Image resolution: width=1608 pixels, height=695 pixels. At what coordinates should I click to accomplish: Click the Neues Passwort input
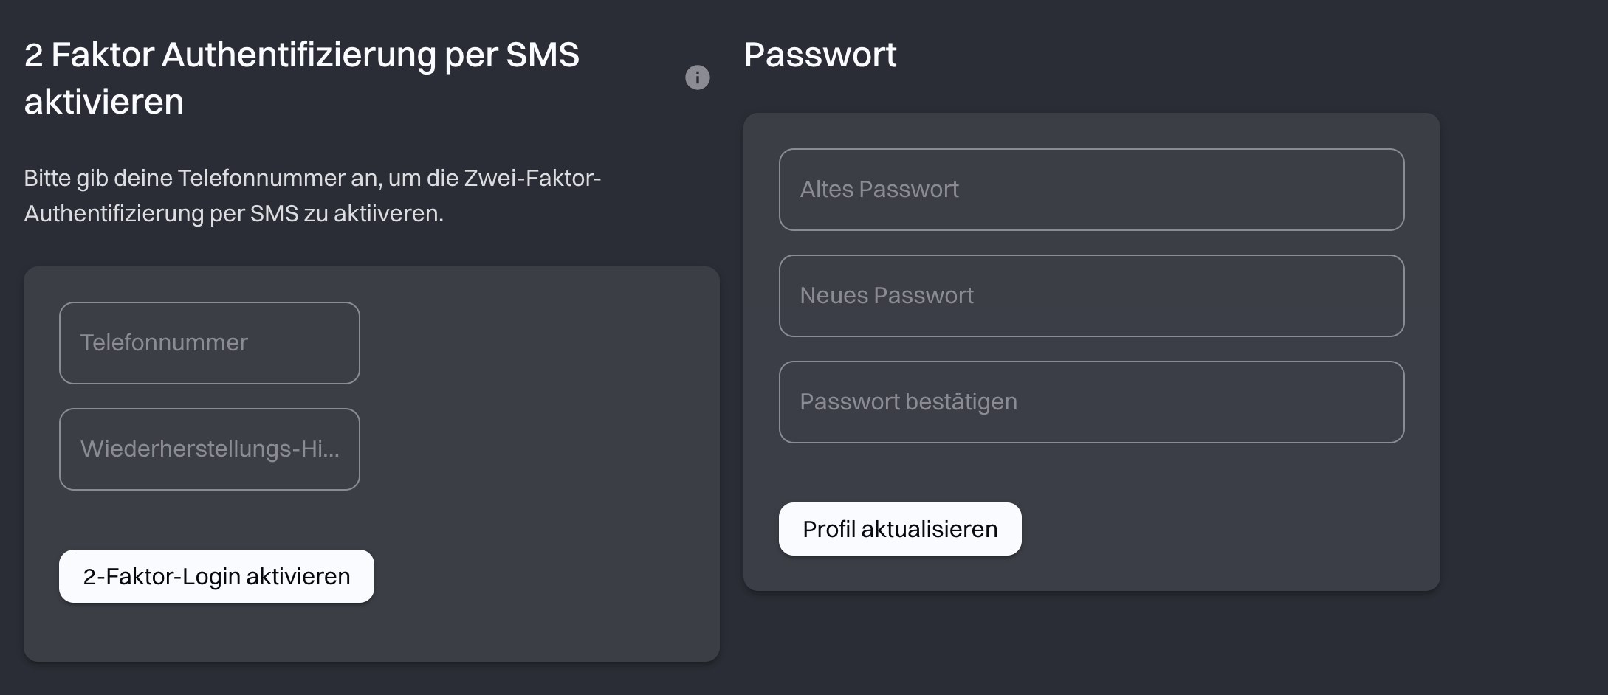point(1090,296)
